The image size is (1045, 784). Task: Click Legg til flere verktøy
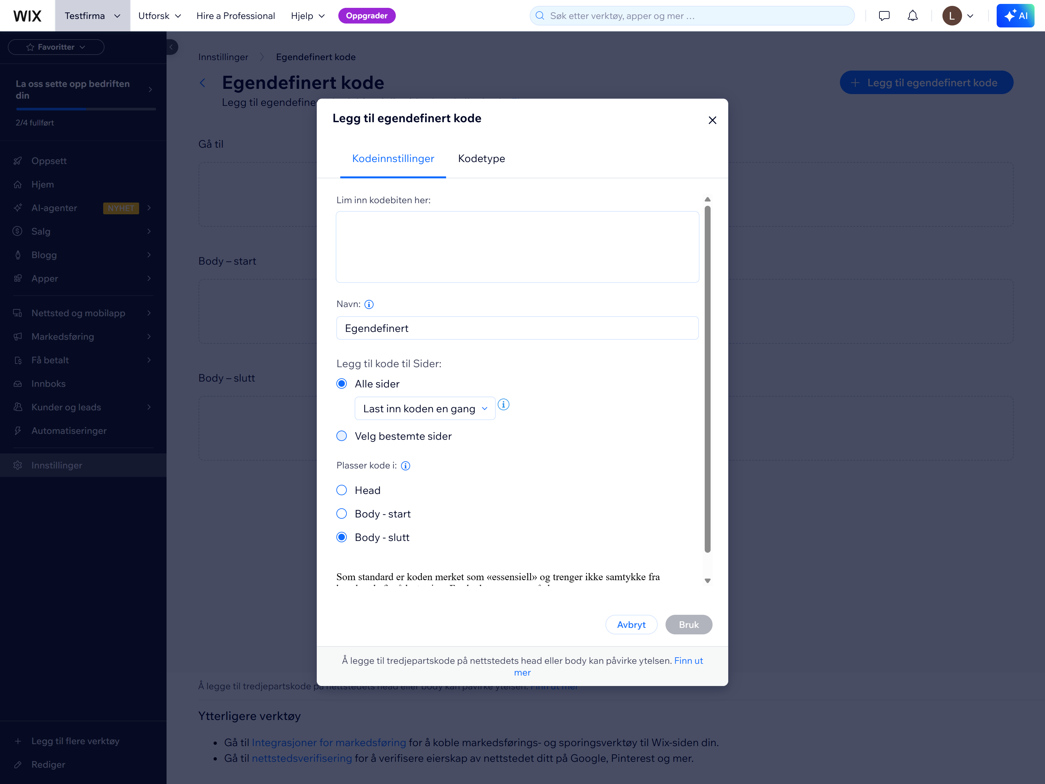click(x=83, y=741)
